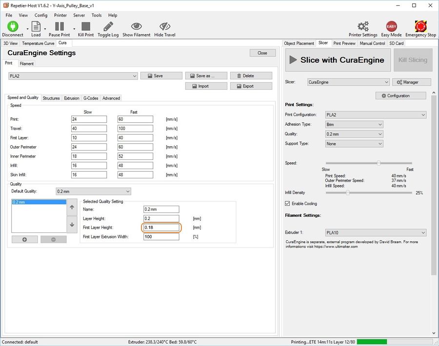Open the slicer Manager
439x346 pixels.
pyautogui.click(x=412, y=82)
